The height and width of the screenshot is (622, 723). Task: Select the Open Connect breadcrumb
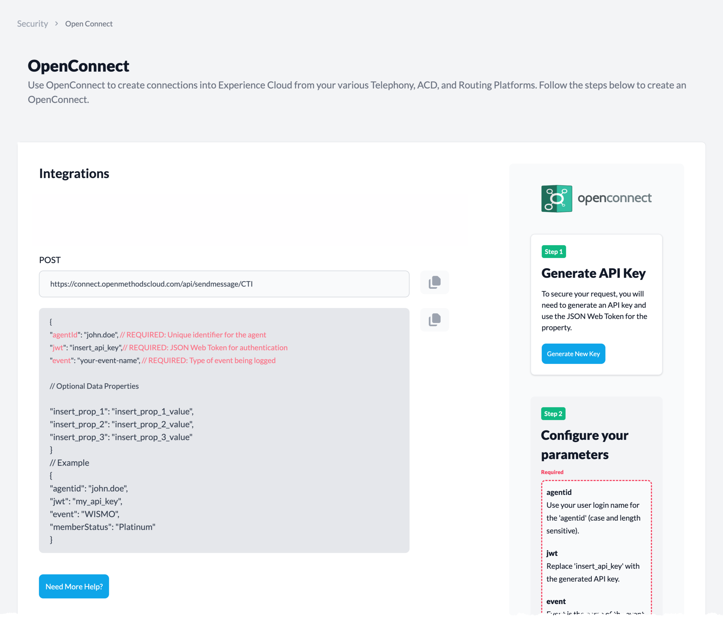tap(89, 24)
